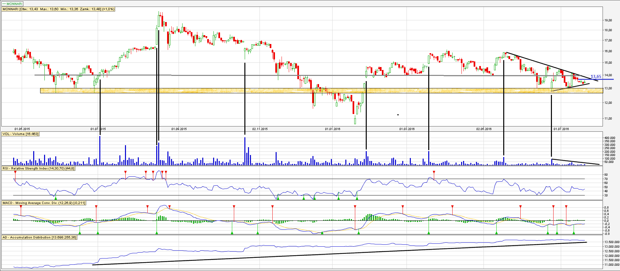
Task: Select the MONNARI price info header label
Action: coord(59,9)
